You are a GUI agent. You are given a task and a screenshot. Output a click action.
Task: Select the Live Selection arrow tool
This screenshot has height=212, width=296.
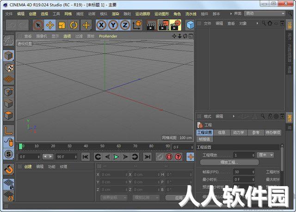coord(38,25)
